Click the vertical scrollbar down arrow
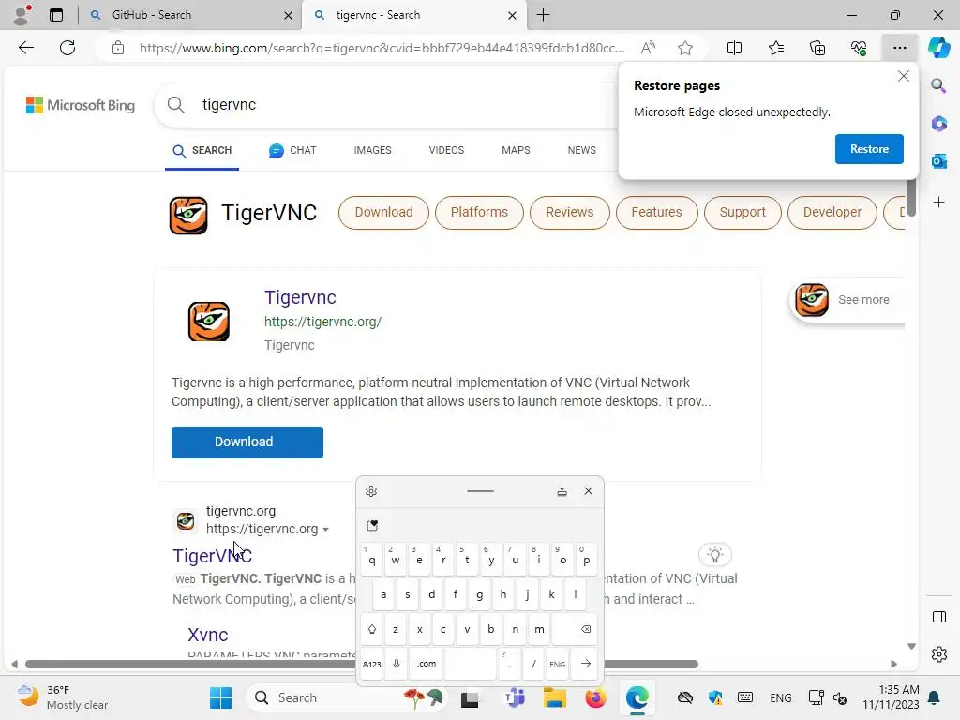This screenshot has height=720, width=960. click(911, 647)
